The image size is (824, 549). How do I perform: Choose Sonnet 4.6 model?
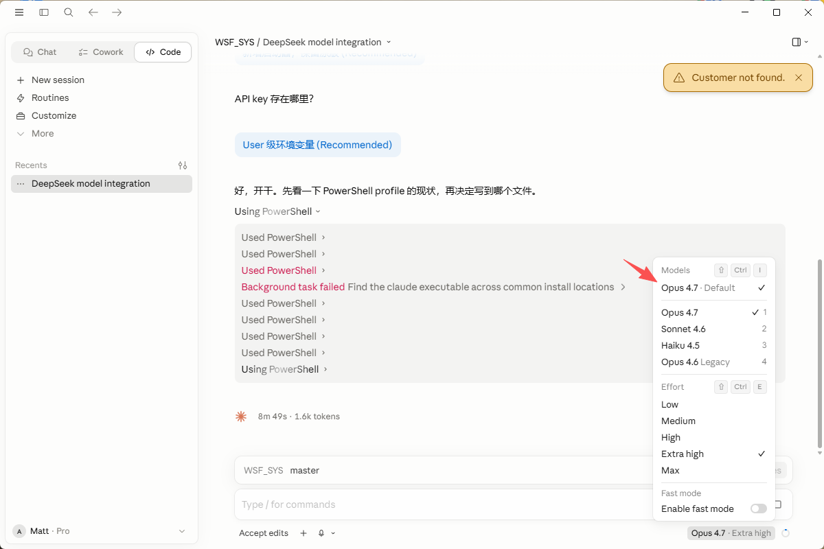click(x=713, y=329)
